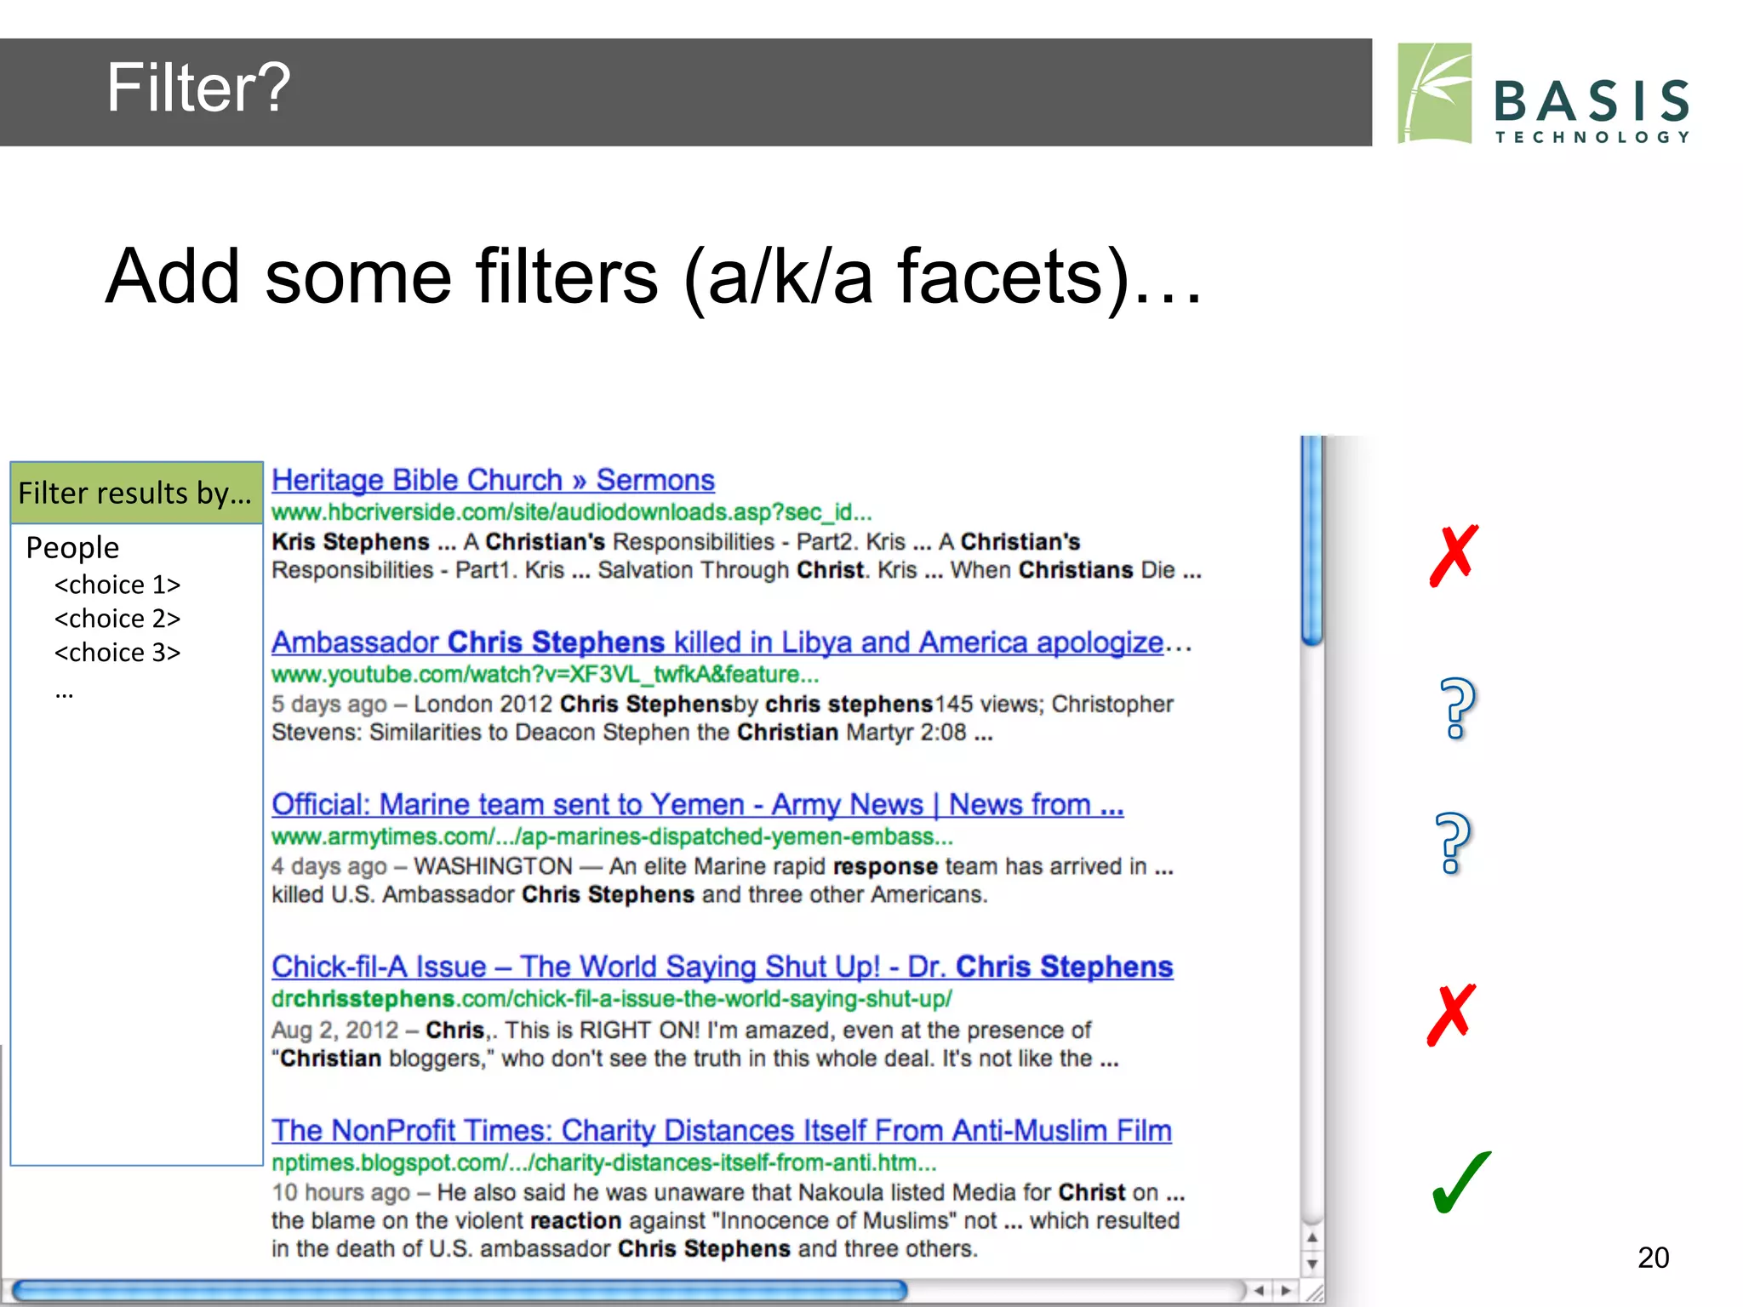The image size is (1743, 1307).
Task: Click the www.armytimes.com URL text
Action: pyautogui.click(x=612, y=837)
